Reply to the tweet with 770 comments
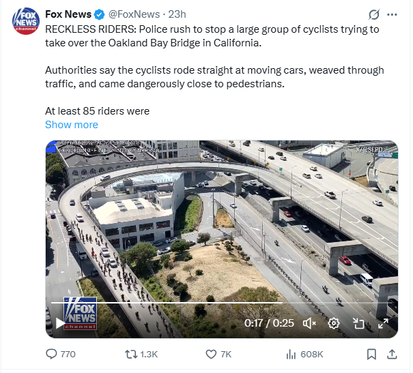The height and width of the screenshot is (373, 413). (x=61, y=354)
